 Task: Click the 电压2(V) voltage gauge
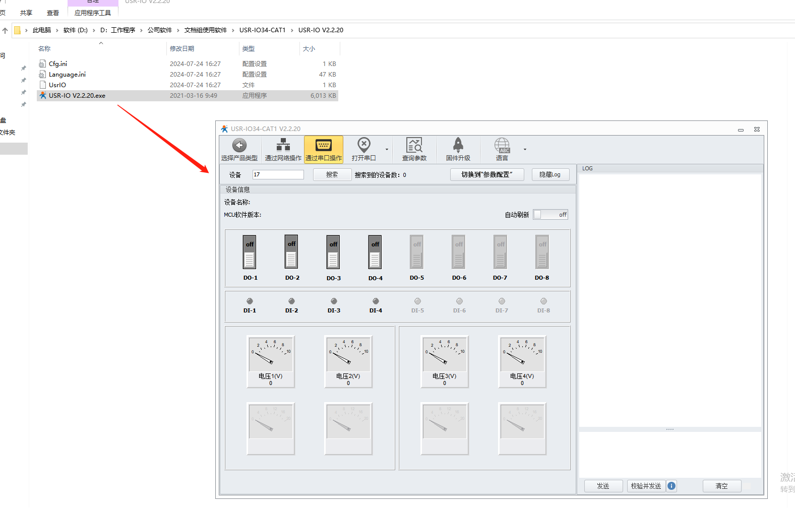tap(348, 362)
